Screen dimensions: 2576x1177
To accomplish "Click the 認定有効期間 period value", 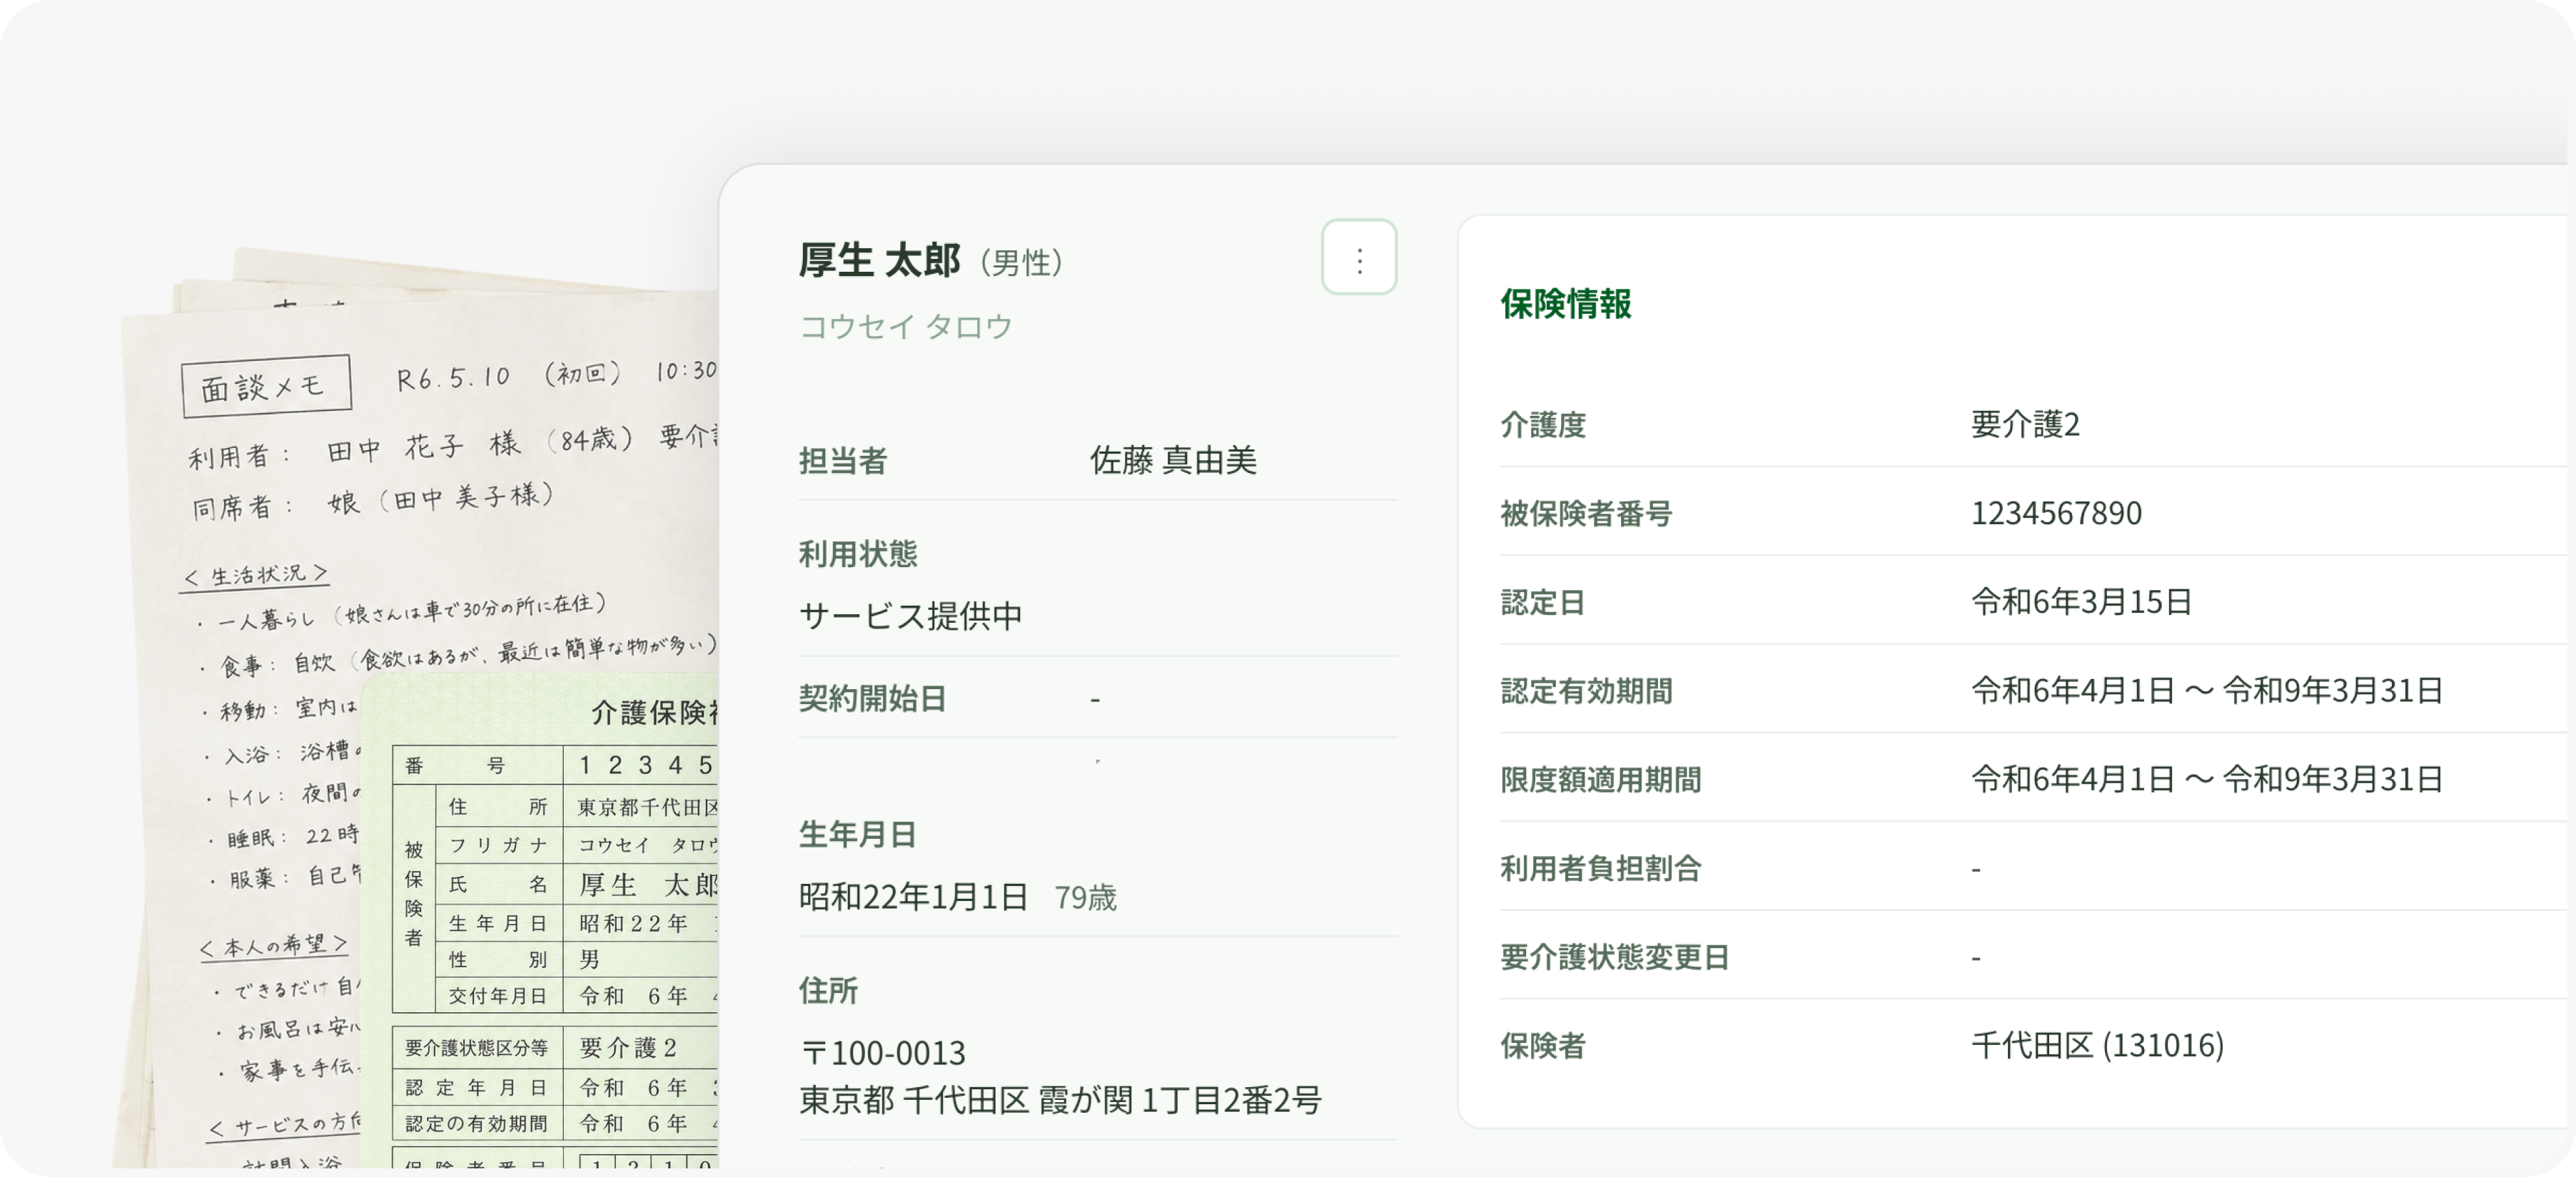I will tap(2207, 691).
